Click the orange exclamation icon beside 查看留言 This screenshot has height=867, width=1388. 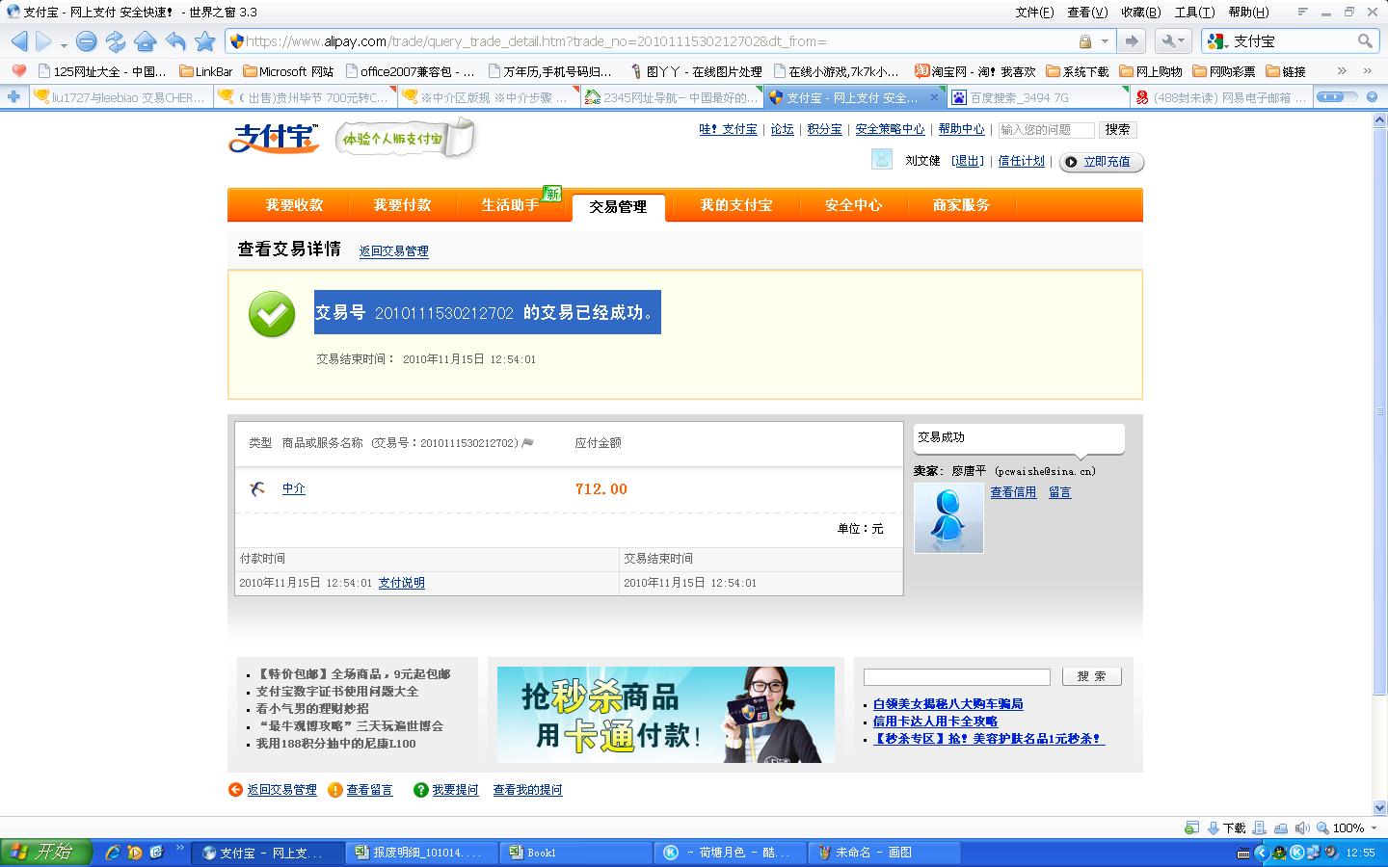[333, 790]
